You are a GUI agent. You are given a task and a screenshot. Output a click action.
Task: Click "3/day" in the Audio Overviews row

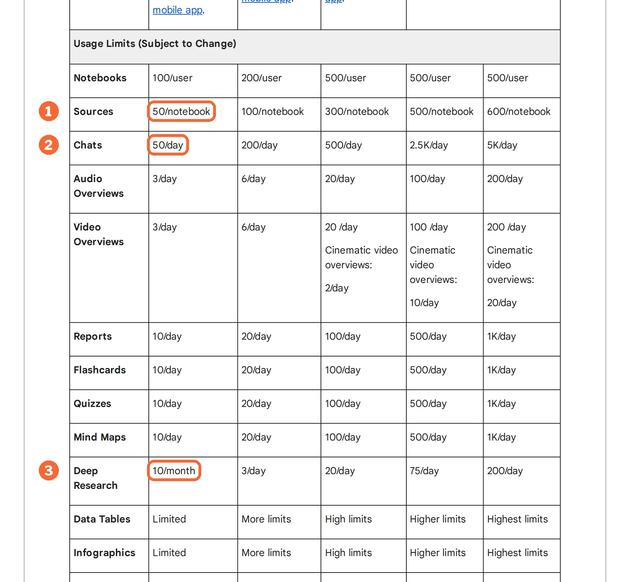coord(165,179)
